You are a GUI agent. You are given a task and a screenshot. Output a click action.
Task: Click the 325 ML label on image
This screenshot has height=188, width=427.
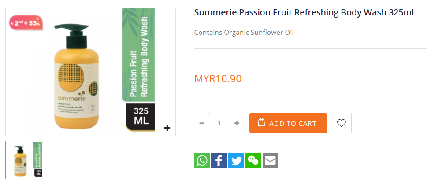click(x=141, y=116)
